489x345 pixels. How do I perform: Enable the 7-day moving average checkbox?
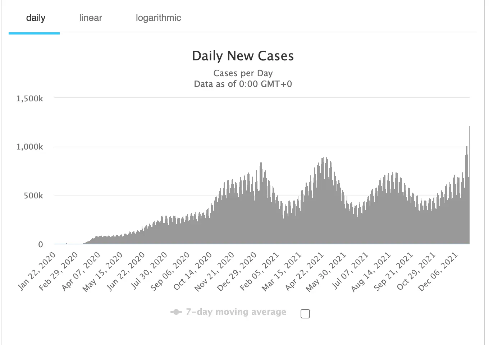pos(305,314)
